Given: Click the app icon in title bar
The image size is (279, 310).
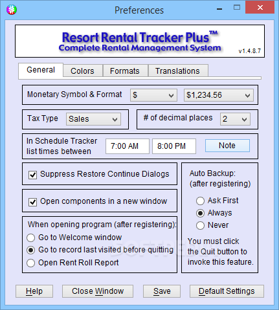Looking at the screenshot, I should pyautogui.click(x=12, y=10).
